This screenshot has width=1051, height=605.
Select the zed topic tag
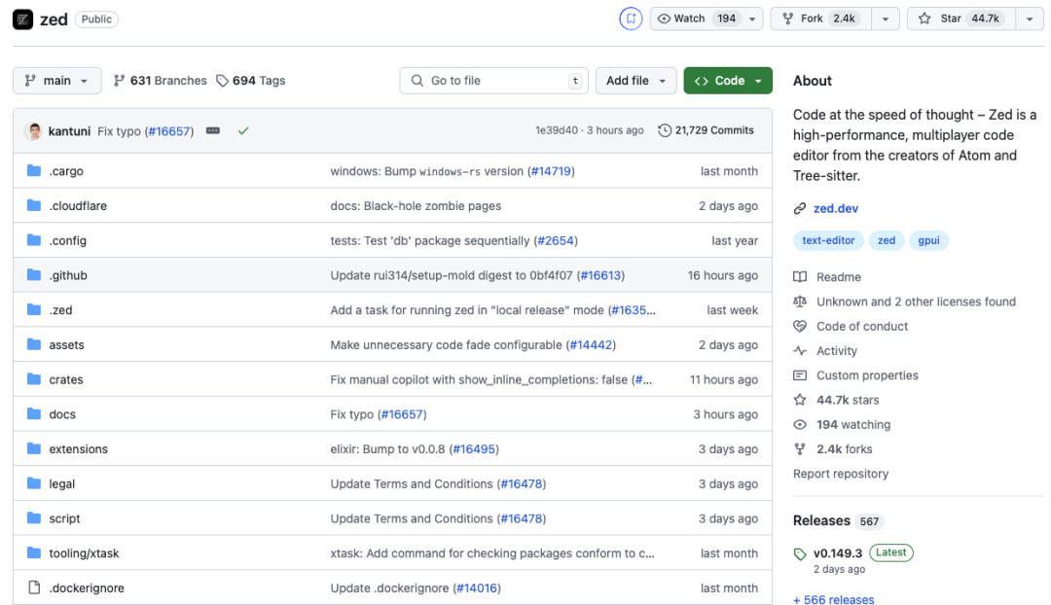coord(887,240)
